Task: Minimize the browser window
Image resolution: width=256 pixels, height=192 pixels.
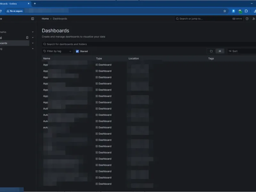Action: [252, 4]
